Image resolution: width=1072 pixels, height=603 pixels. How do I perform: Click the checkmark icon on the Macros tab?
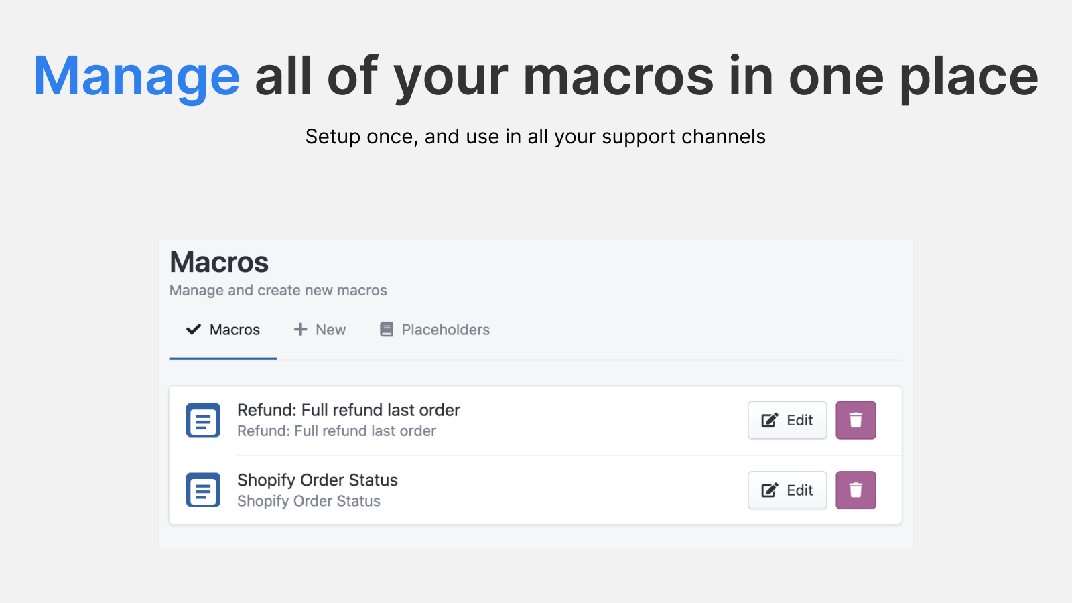[x=194, y=329]
